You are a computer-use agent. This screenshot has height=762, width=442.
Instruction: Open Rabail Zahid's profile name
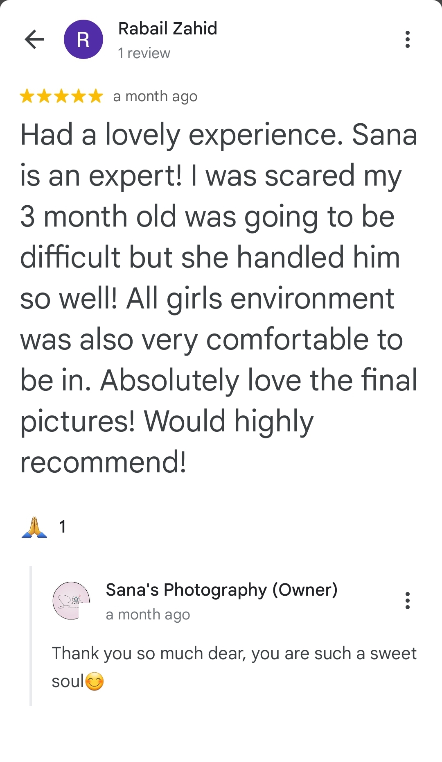(167, 29)
